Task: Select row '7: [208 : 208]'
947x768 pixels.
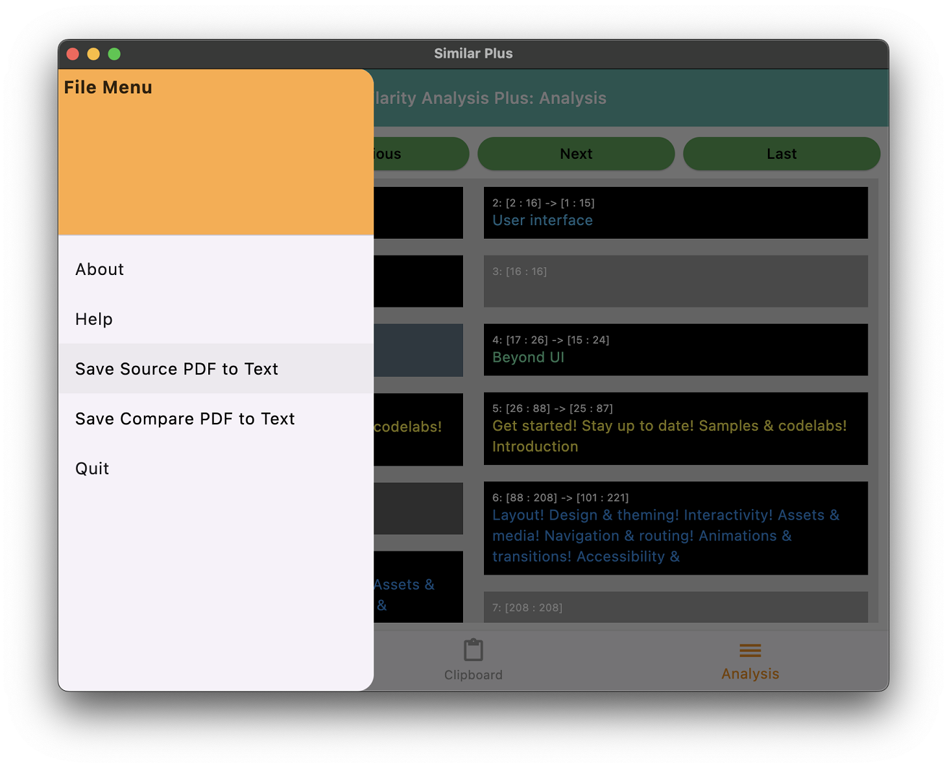Action: 676,607
